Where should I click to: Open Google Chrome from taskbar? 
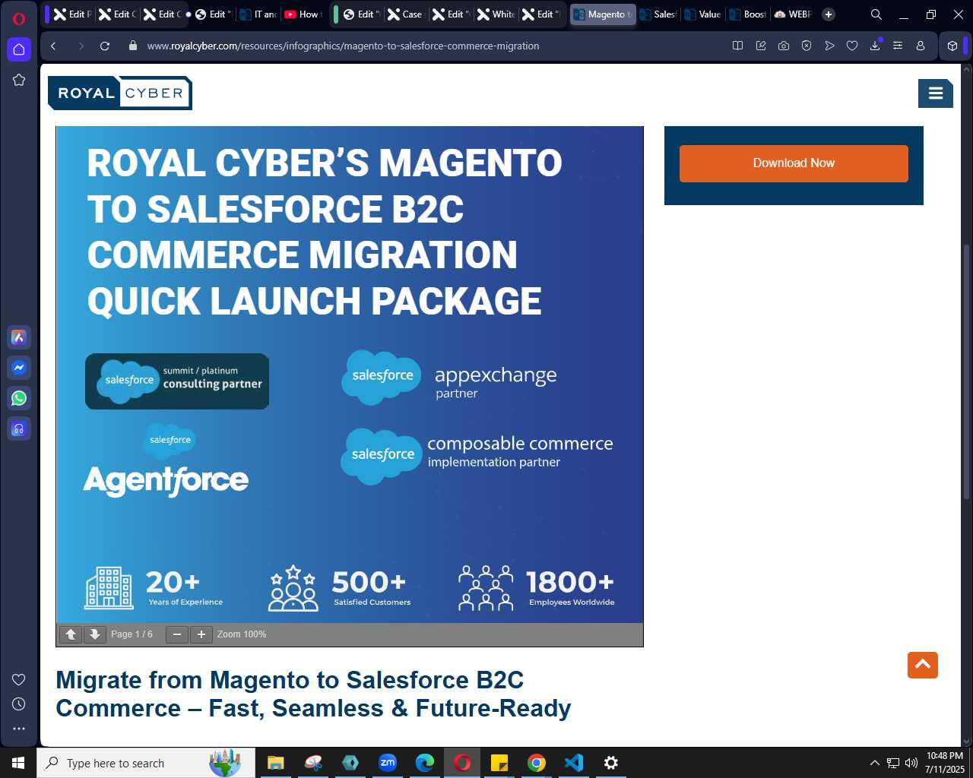(x=537, y=763)
